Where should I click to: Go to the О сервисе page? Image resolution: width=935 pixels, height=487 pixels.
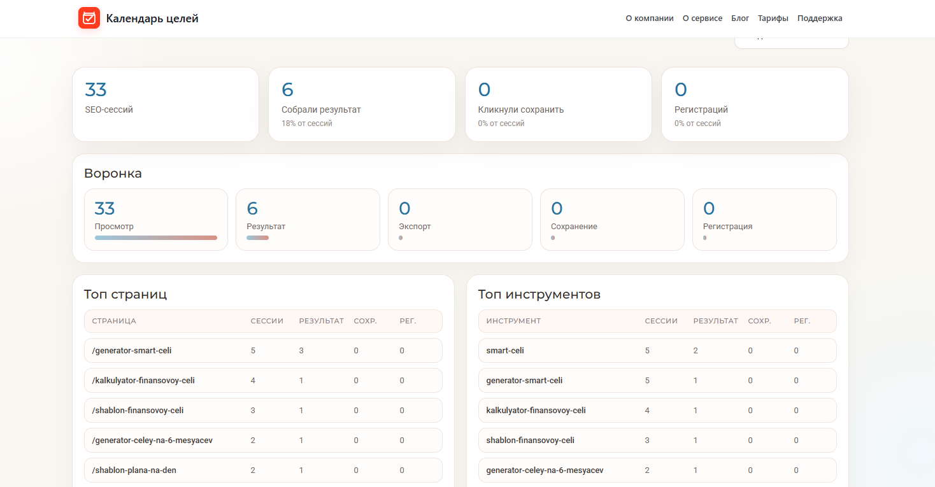[x=703, y=18]
